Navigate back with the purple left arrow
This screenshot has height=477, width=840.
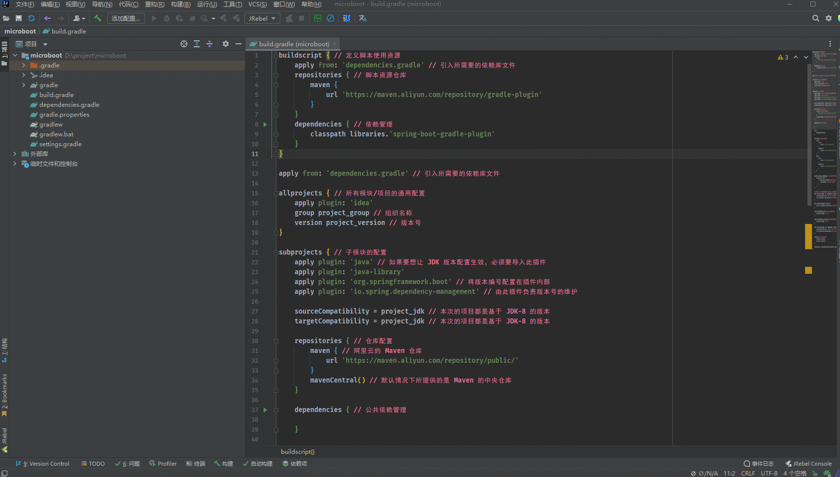[47, 18]
